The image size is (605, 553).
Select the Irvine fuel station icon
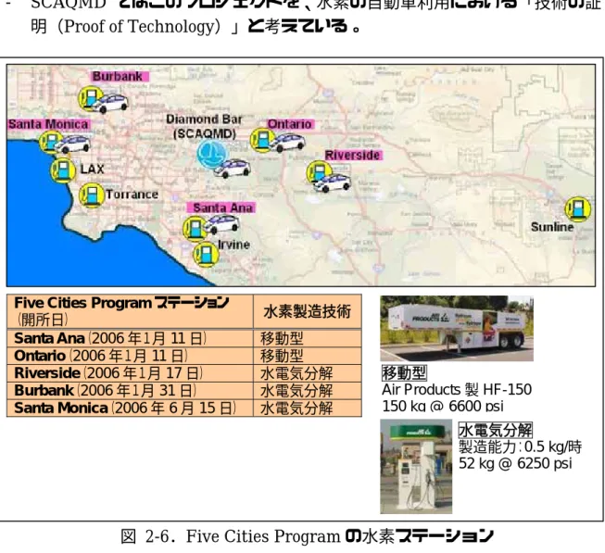pos(206,255)
